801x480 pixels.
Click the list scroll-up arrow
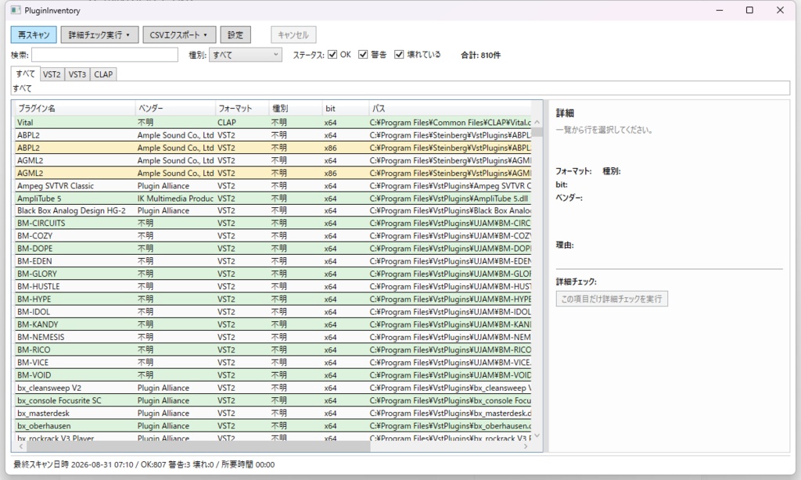pyautogui.click(x=537, y=122)
